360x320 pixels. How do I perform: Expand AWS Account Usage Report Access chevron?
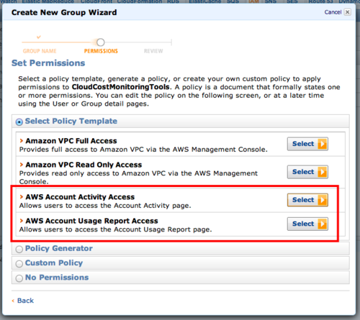click(x=22, y=221)
